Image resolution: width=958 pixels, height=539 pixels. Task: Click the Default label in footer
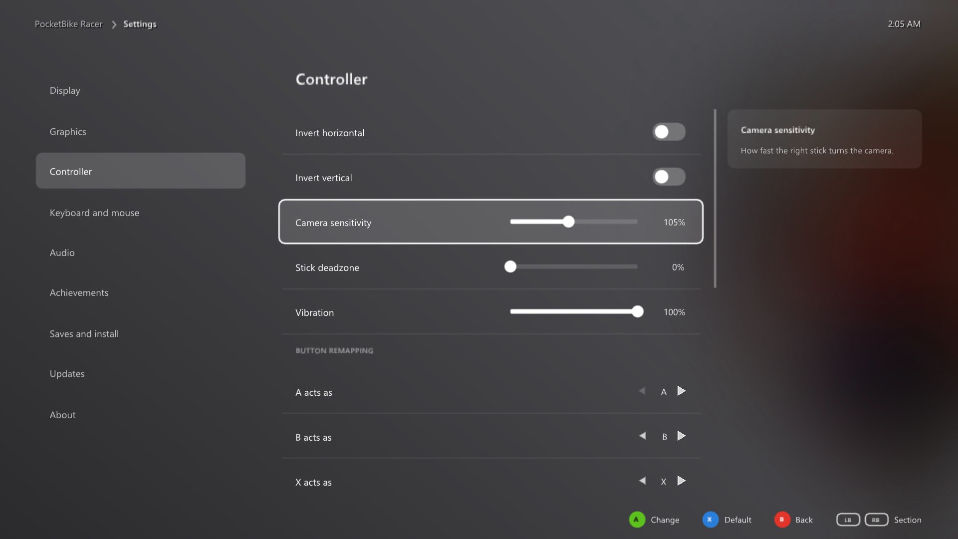coord(737,520)
